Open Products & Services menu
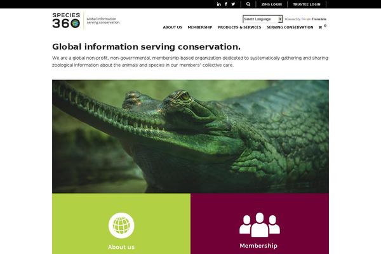Viewport: 381px width, 254px height. 239,27
